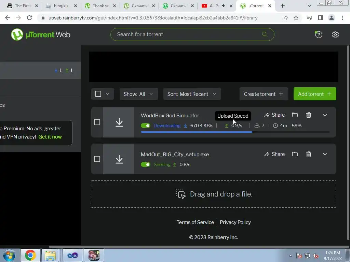Tick the select-all torrents checkbox
350x262 pixels.
98,94
